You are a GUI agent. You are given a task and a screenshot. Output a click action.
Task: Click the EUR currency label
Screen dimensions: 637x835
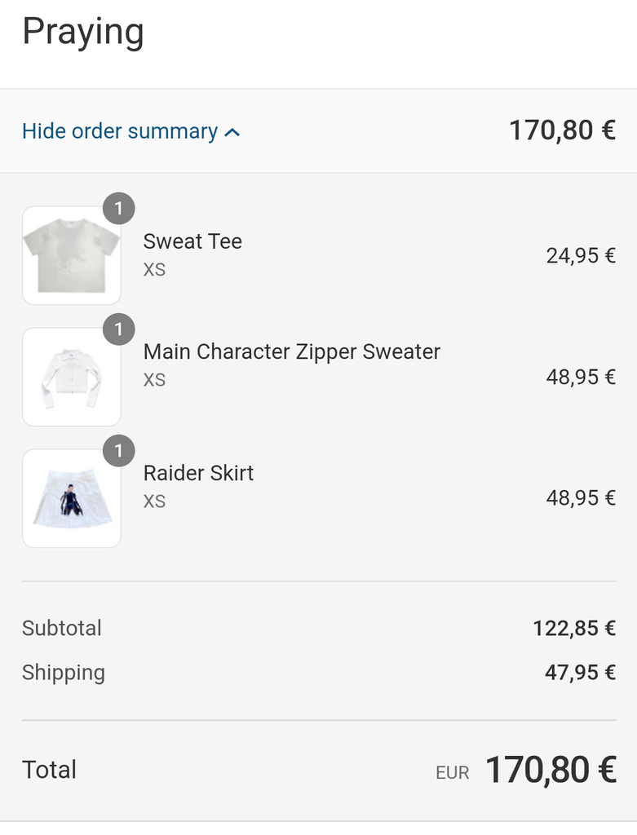coord(453,773)
